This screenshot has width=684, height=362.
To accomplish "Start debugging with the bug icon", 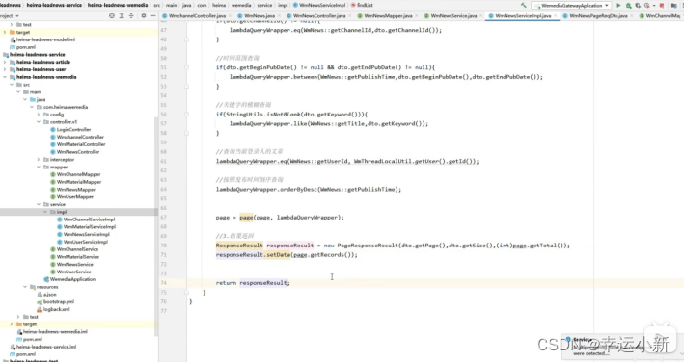I will [x=628, y=5].
